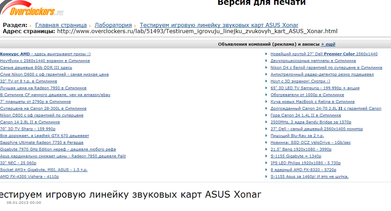The image size is (391, 211).
Task: Click the page URL text
Action: point(197,31)
